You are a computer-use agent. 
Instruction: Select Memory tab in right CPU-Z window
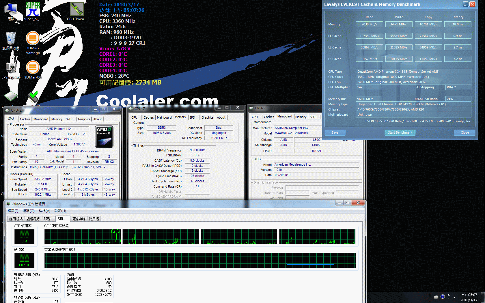[x=301, y=117]
